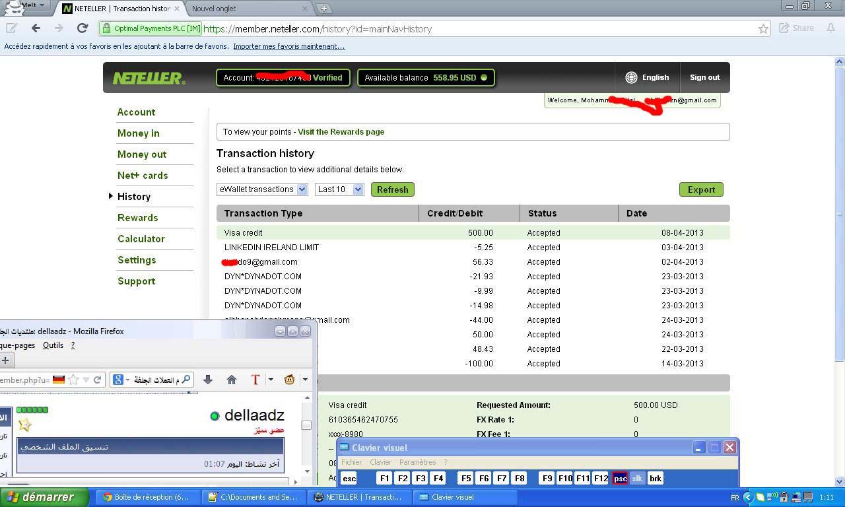Viewport: 845px width, 507px height.
Task: Open new tab plus in Firefox
Action: 5,360
